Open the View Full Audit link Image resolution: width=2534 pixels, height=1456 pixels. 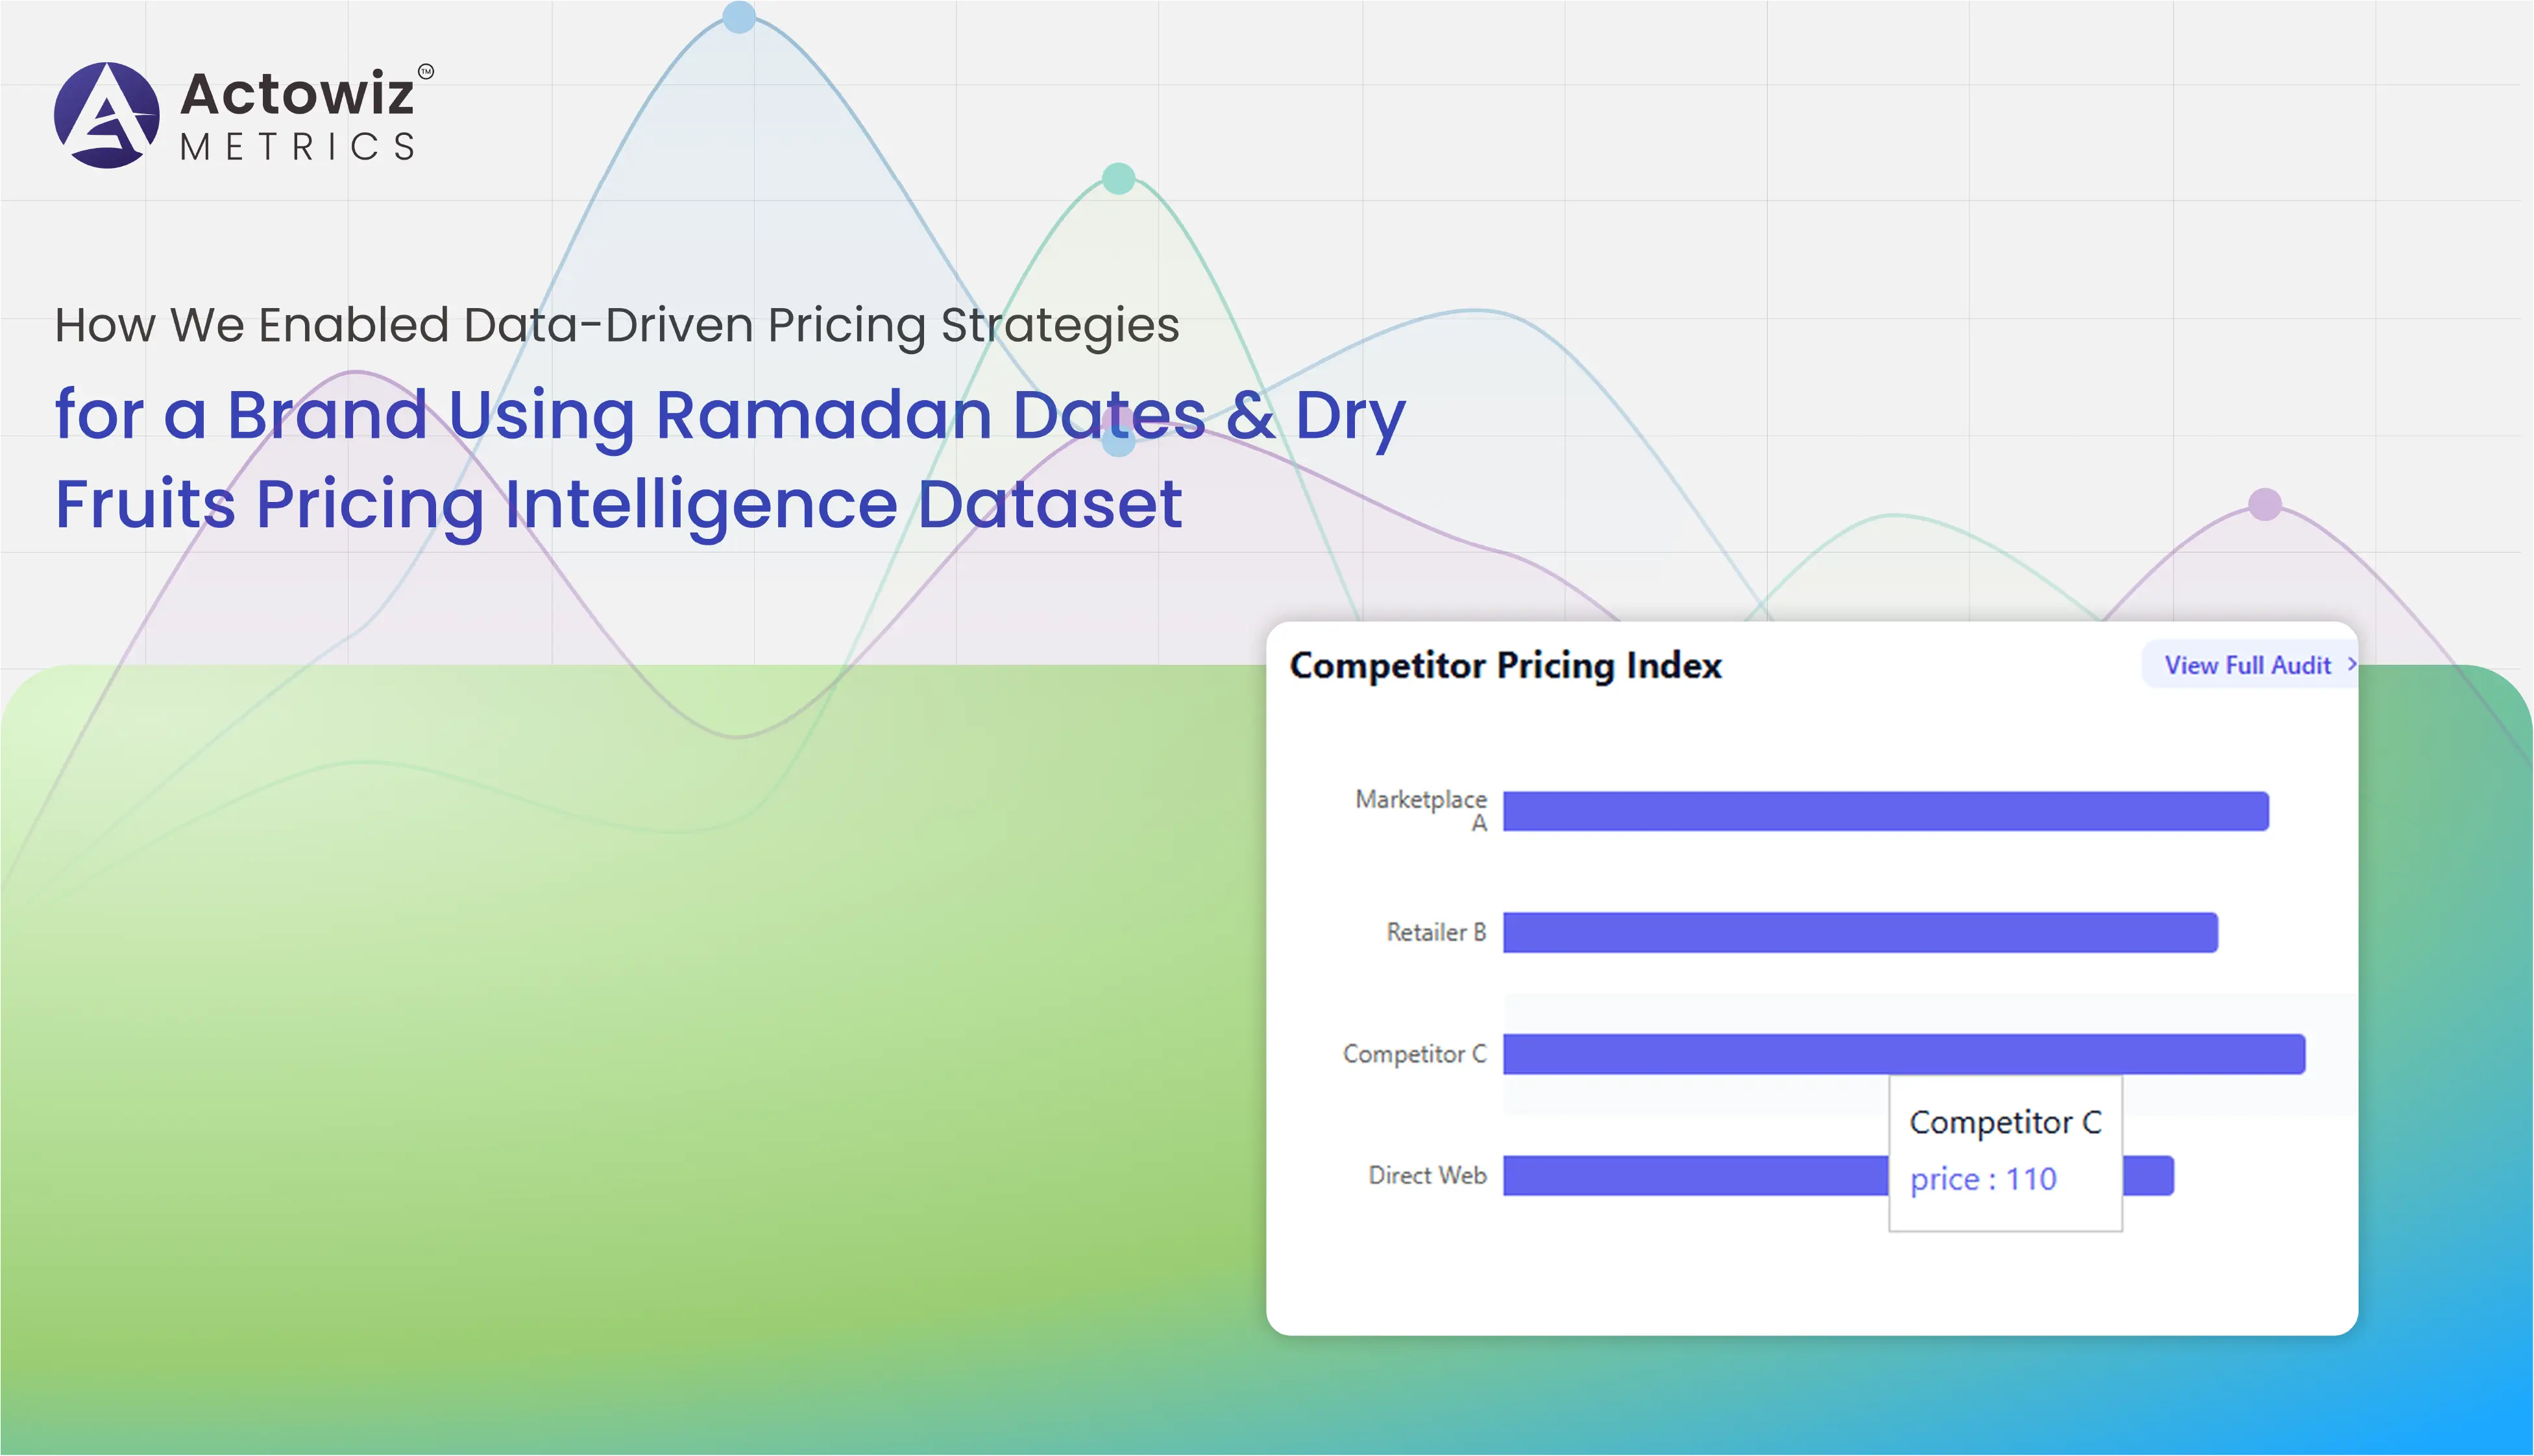tap(2247, 665)
